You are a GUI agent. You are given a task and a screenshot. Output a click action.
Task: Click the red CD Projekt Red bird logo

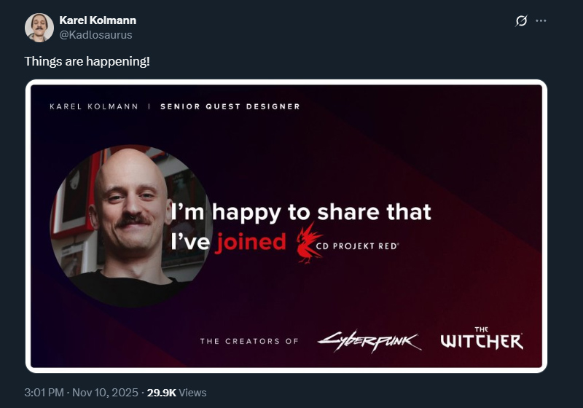pos(308,243)
